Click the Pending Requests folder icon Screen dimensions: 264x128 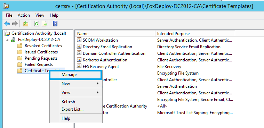20,58
